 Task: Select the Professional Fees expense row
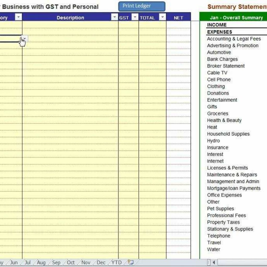(x=226, y=215)
